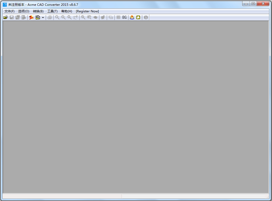Click the grid settings toolbar icon

click(x=118, y=17)
